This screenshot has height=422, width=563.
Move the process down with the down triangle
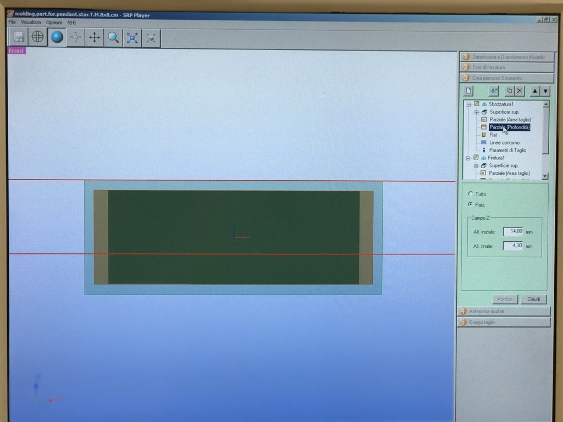point(545,91)
